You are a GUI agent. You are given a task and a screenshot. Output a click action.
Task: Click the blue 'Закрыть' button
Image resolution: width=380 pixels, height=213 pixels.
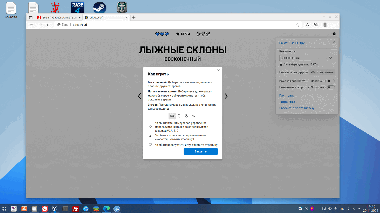[201, 151]
